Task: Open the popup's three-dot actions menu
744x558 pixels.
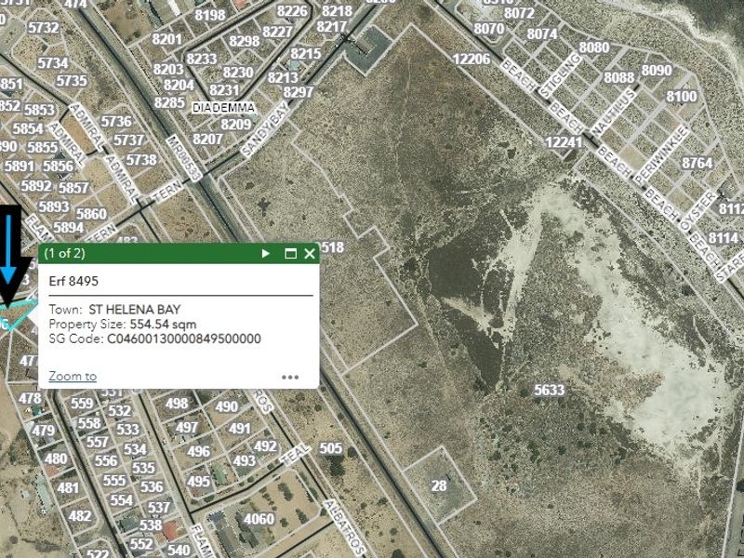Action: click(x=290, y=377)
